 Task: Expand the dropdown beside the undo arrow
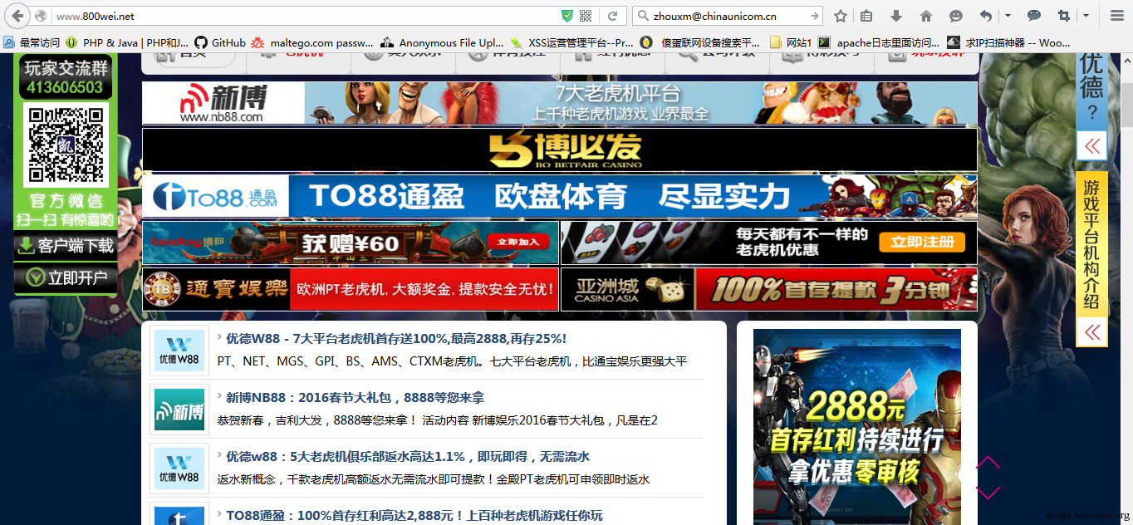coord(1008,16)
